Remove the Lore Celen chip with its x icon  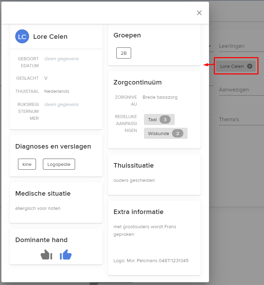250,66
